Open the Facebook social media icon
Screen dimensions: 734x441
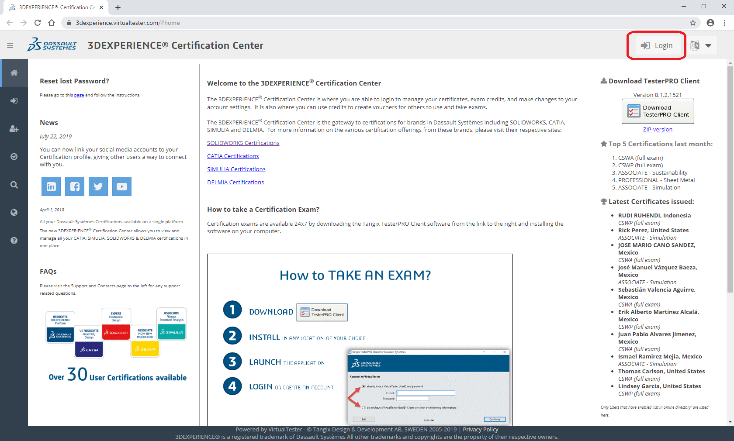75,186
